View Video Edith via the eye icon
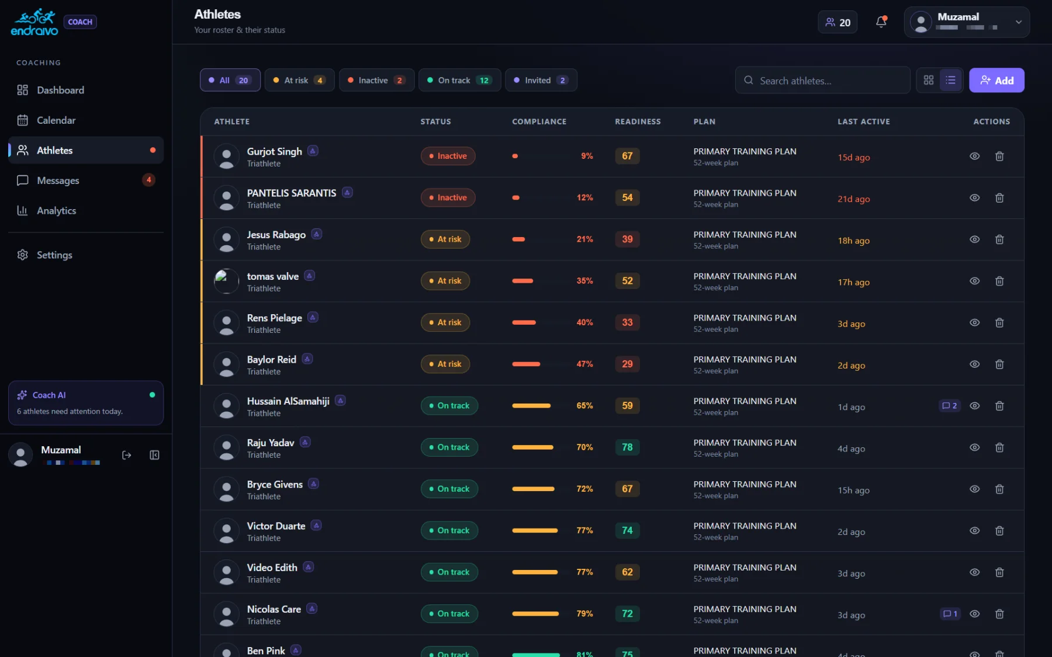 (x=975, y=572)
